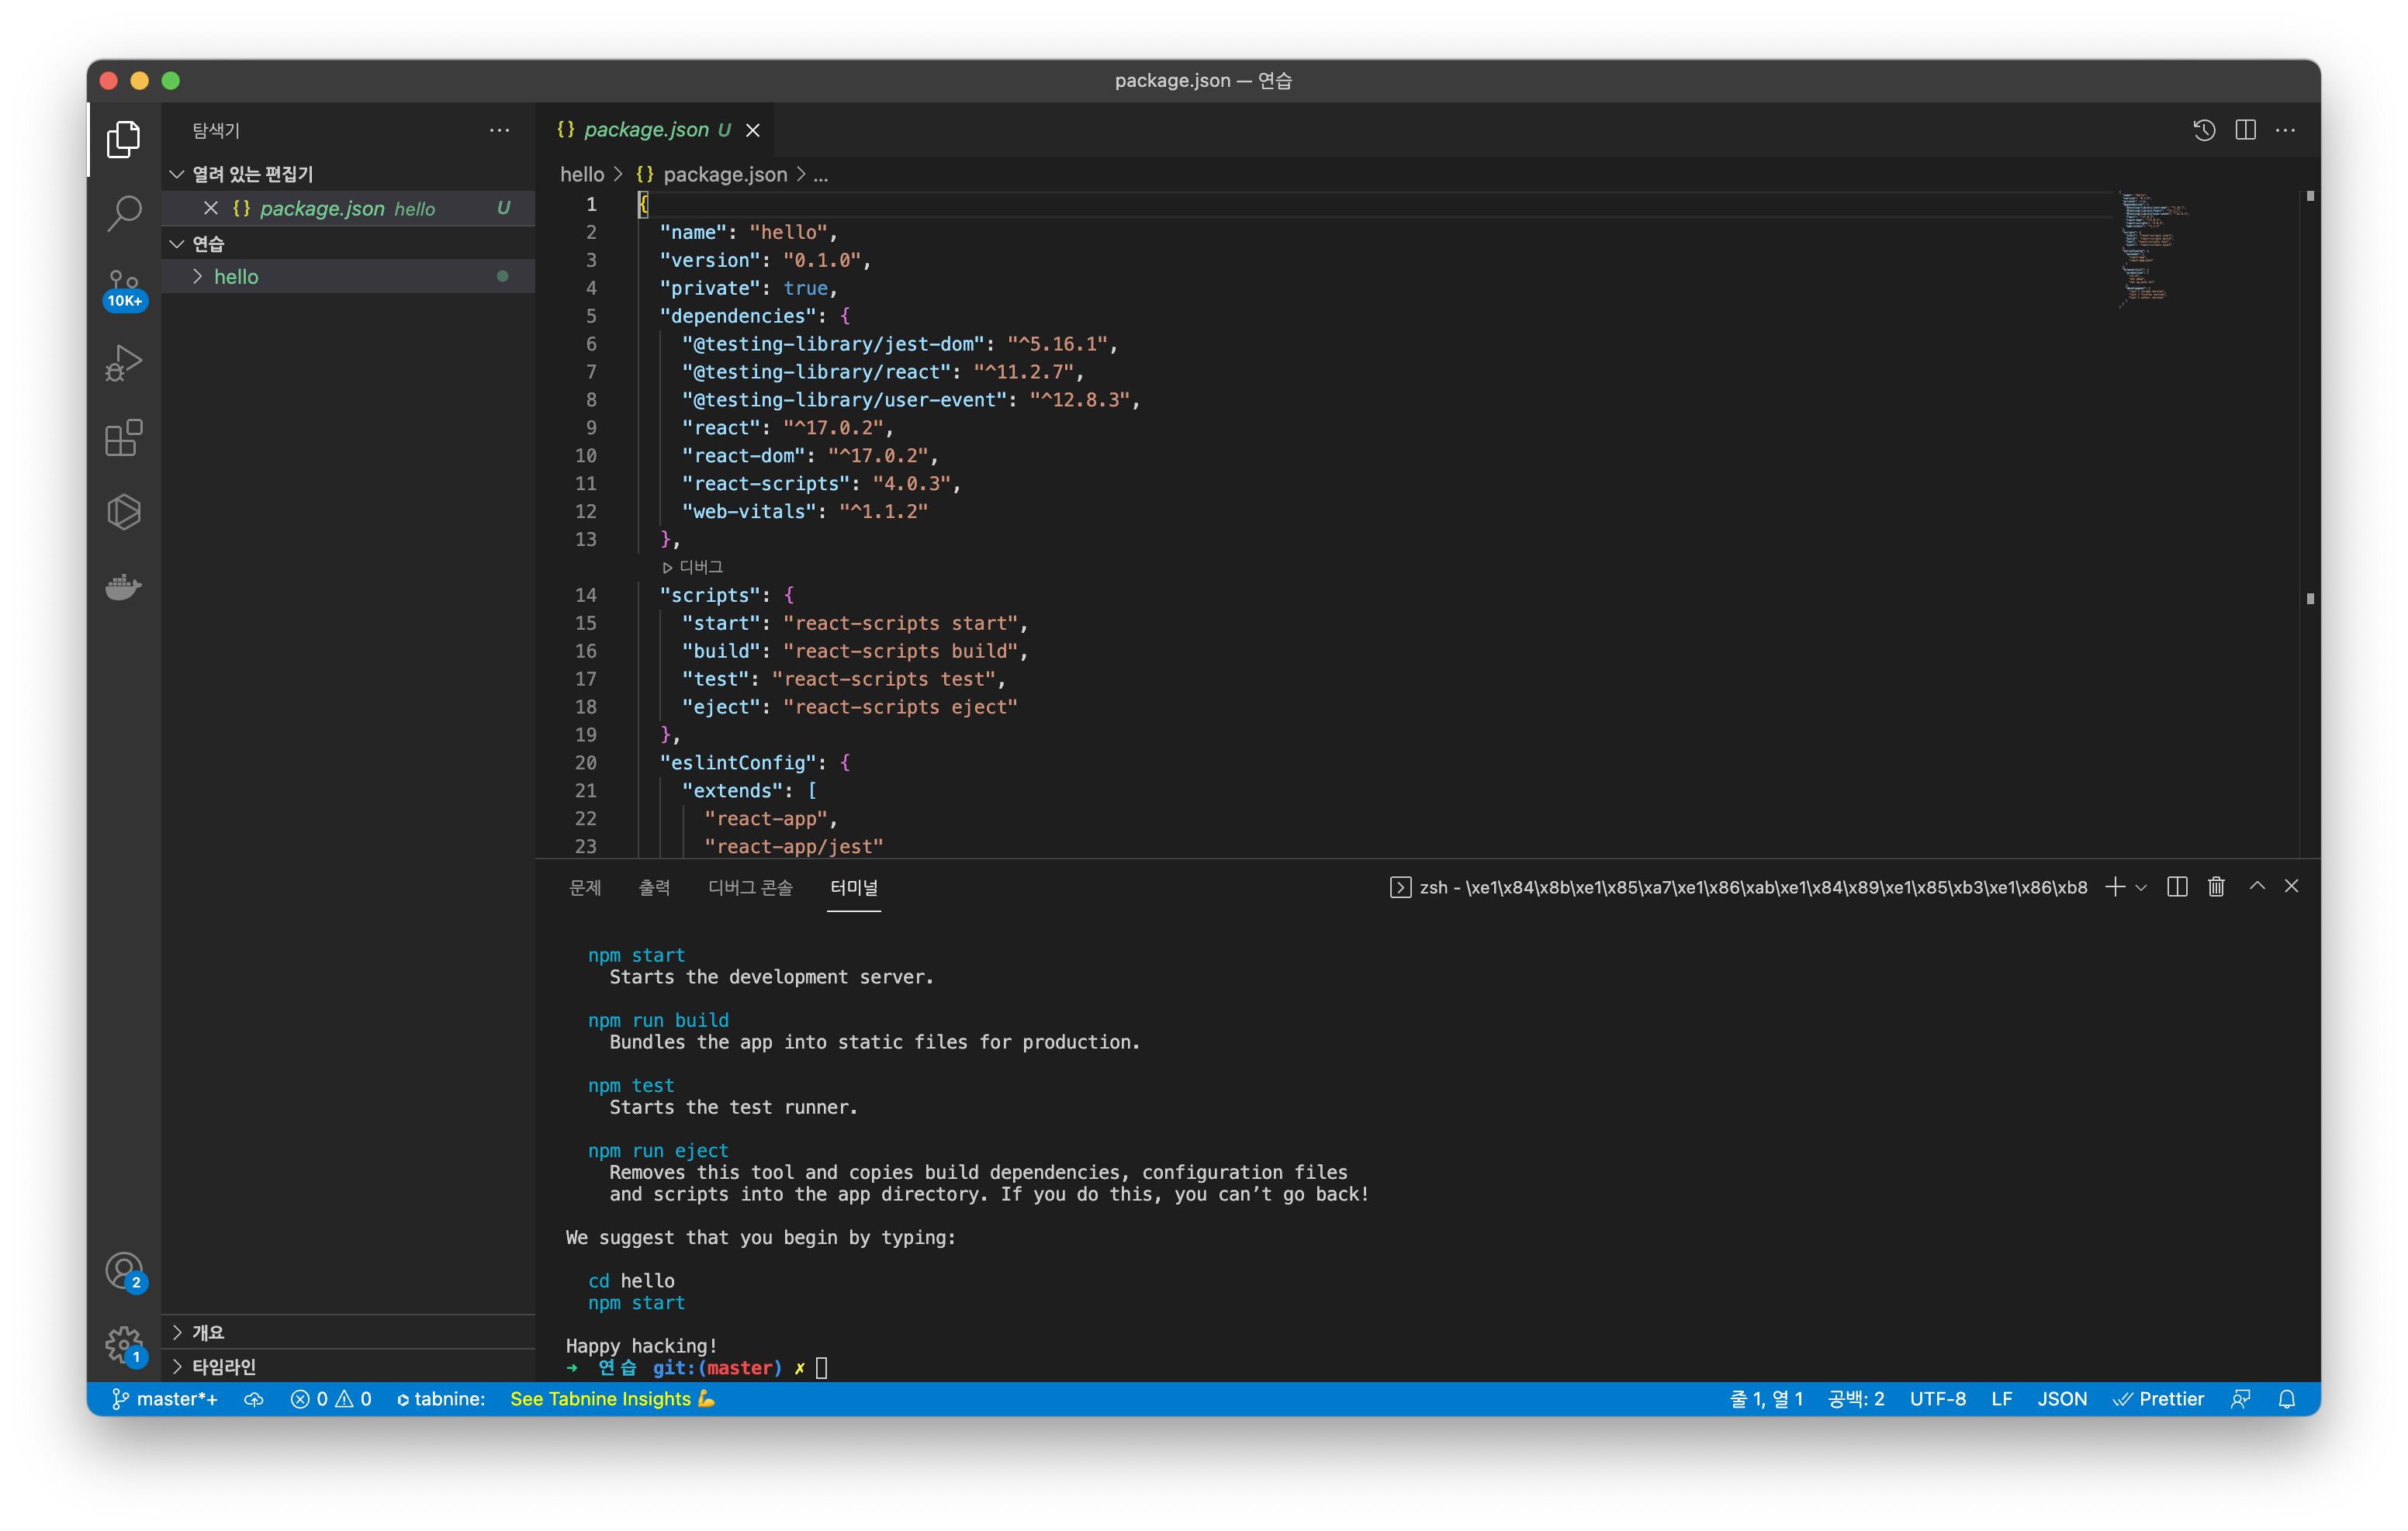Screen dimensions: 2408x1531
Task: Split the terminal pane
Action: pos(2177,887)
